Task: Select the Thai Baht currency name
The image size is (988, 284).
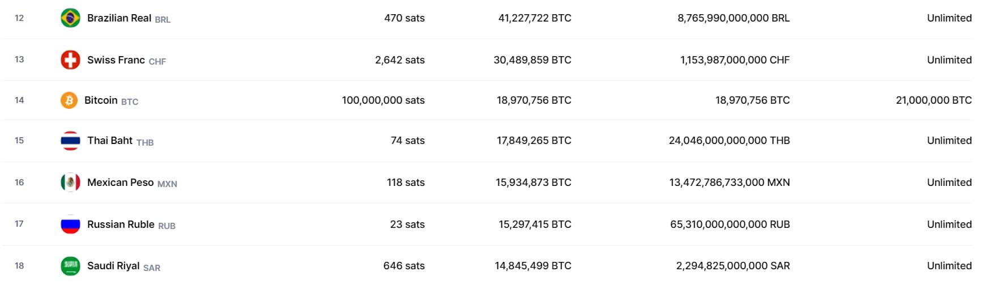Action: point(110,141)
